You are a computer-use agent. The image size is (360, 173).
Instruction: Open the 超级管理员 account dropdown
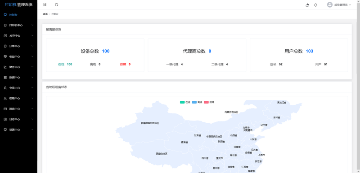[339, 5]
